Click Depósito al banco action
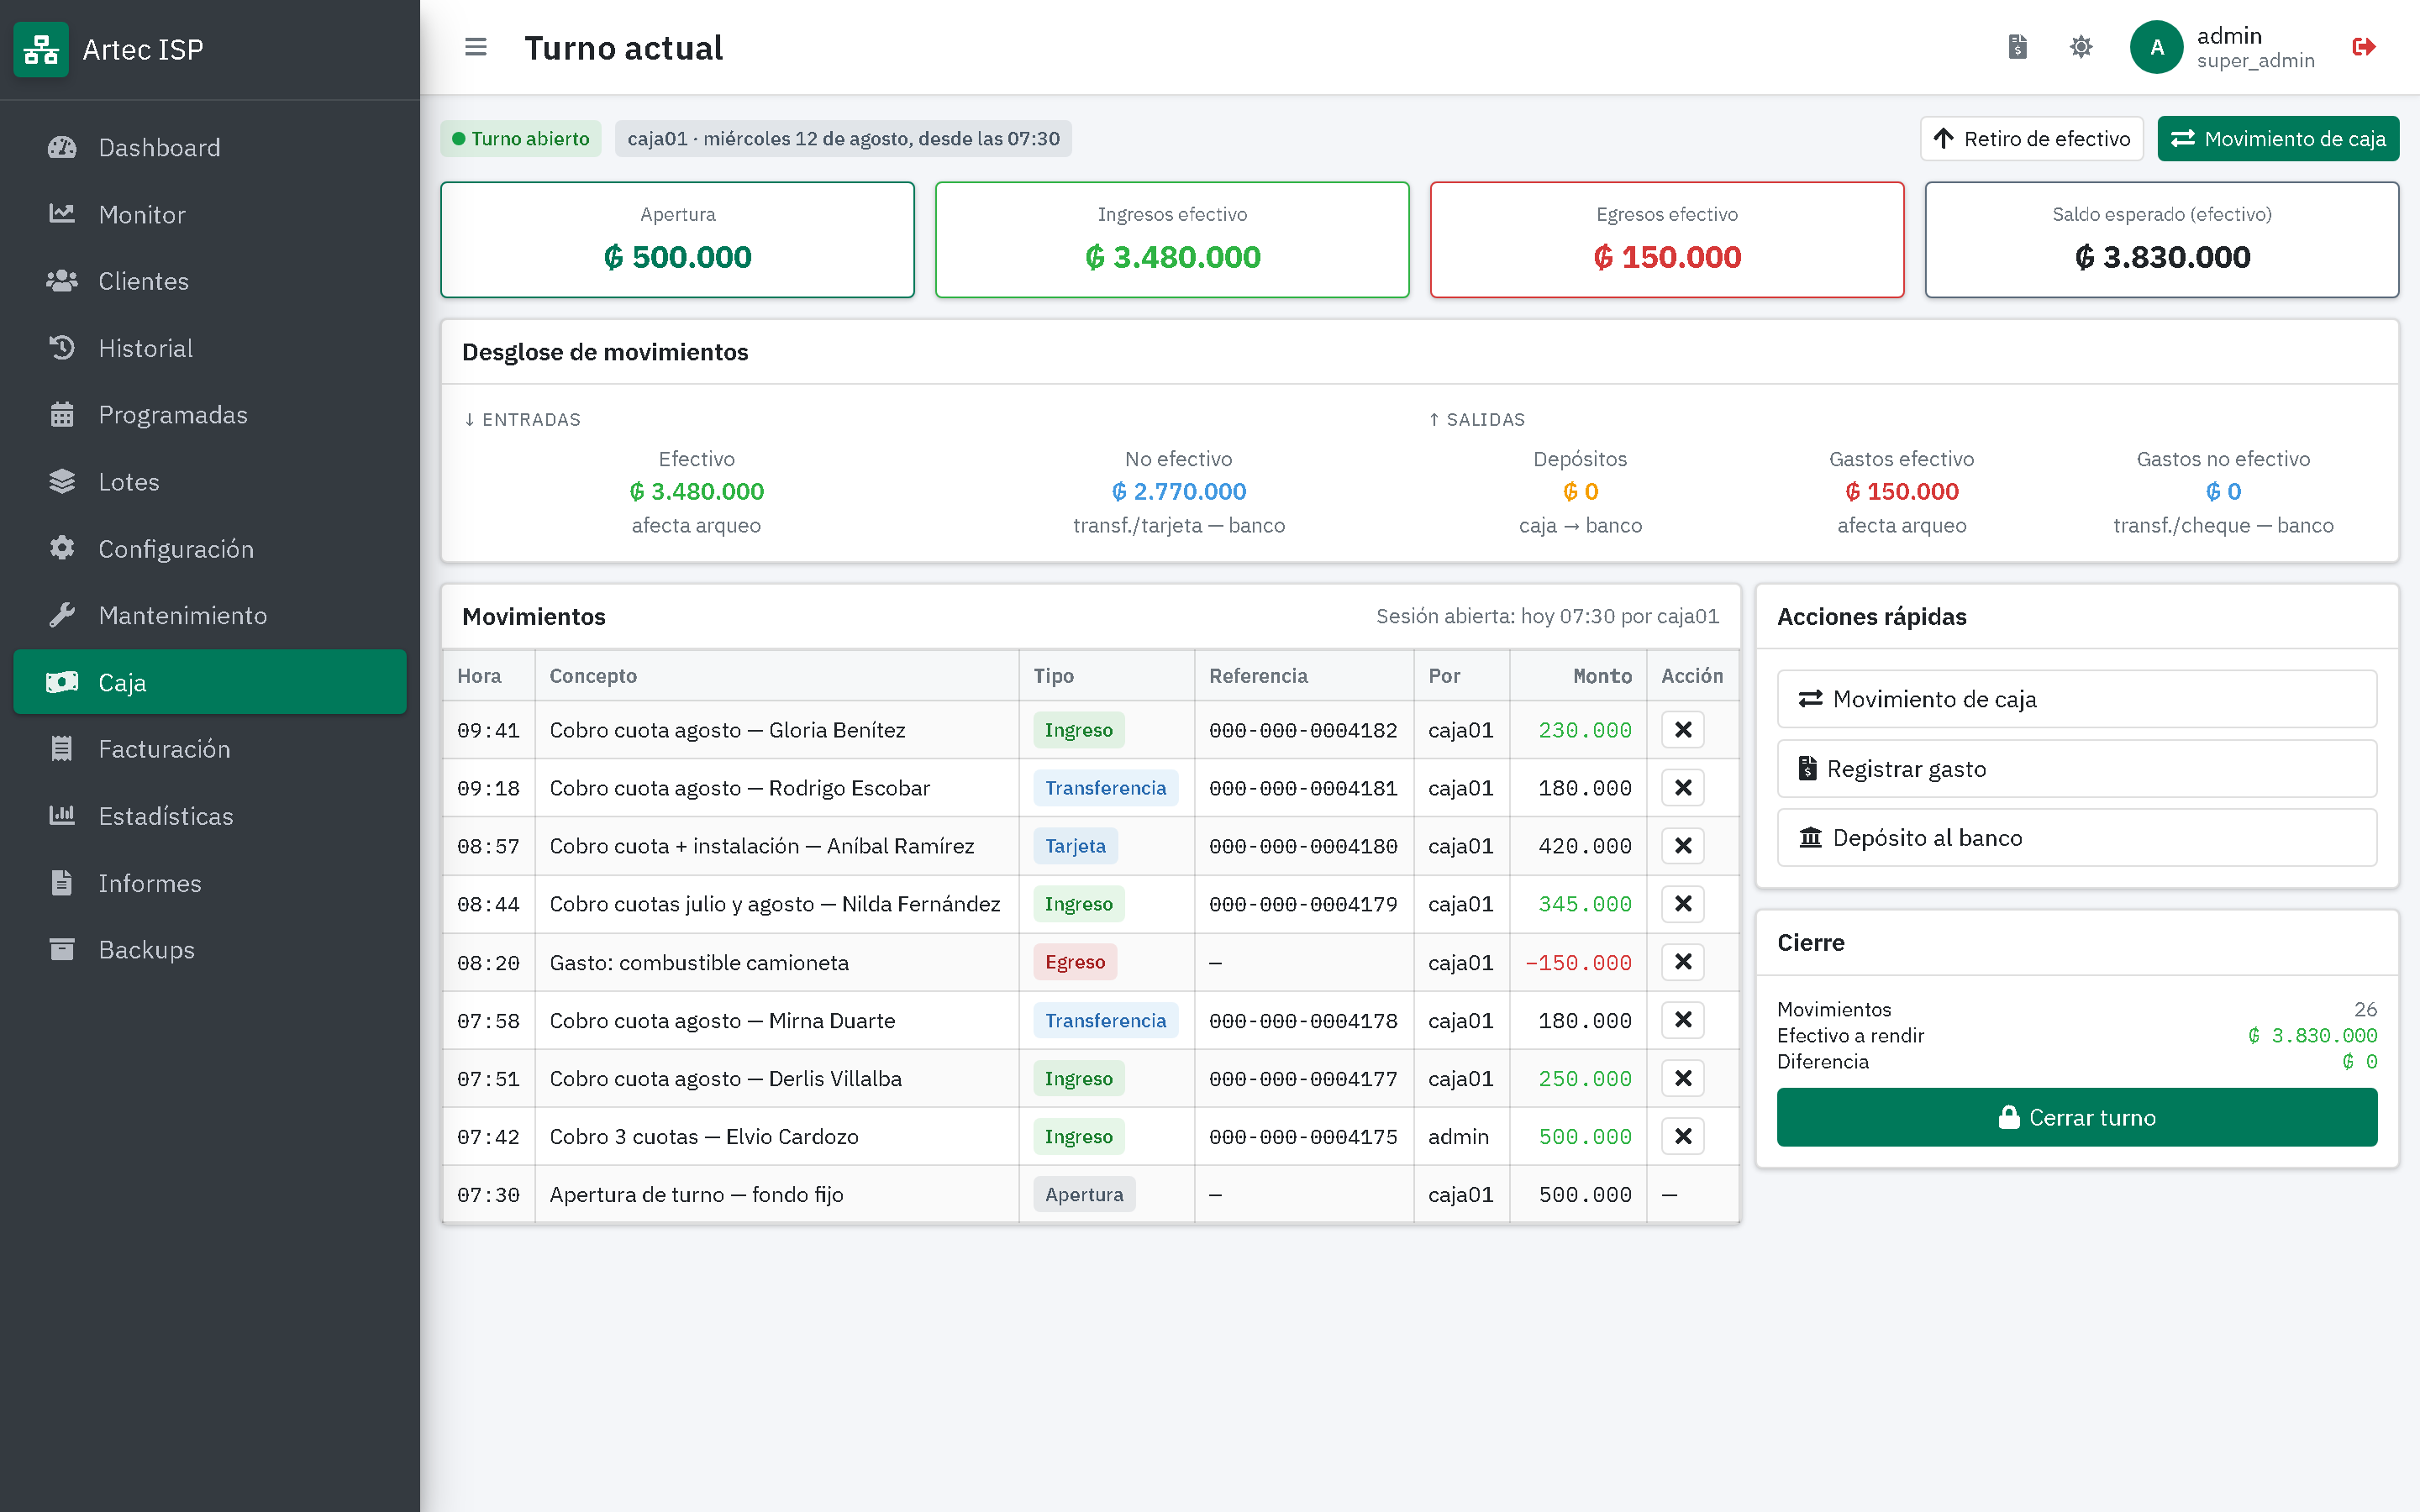The height and width of the screenshot is (1512, 2420). coord(2076,837)
